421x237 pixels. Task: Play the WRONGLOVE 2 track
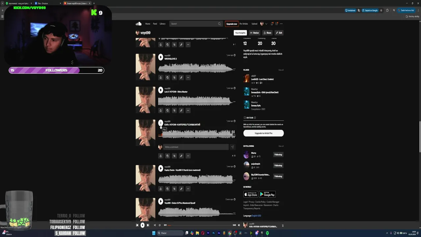click(x=161, y=57)
